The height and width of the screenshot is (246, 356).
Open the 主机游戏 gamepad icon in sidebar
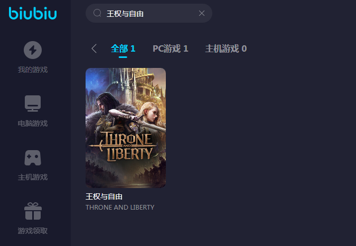pos(33,158)
